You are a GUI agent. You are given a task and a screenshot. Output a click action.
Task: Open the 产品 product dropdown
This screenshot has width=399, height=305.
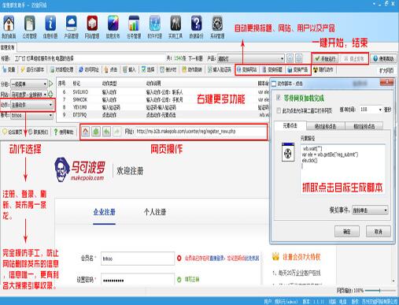(251, 58)
